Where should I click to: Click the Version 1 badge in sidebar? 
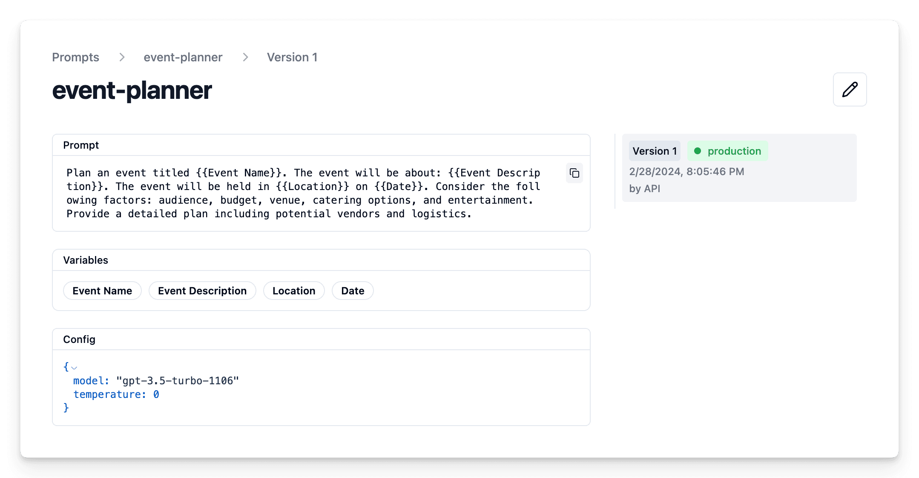655,151
